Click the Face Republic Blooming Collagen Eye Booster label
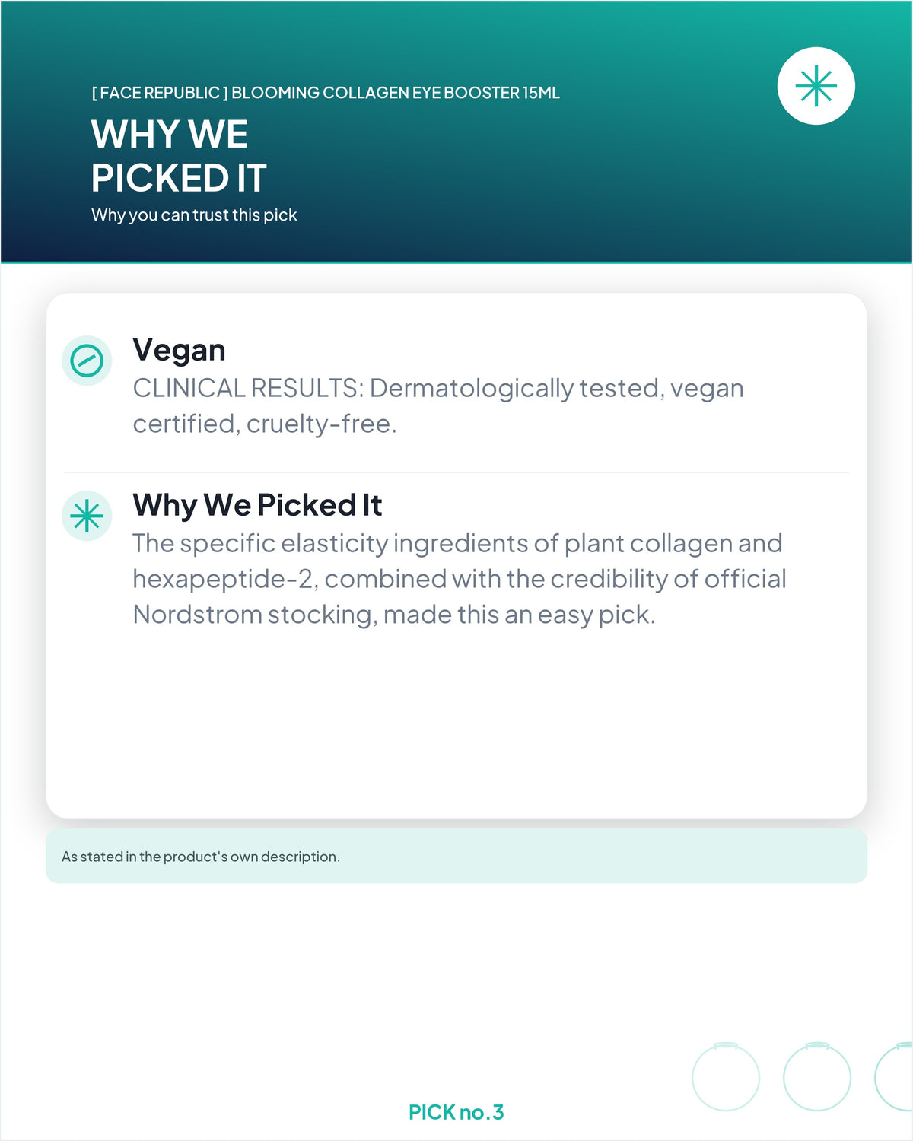This screenshot has width=913, height=1141. 326,93
